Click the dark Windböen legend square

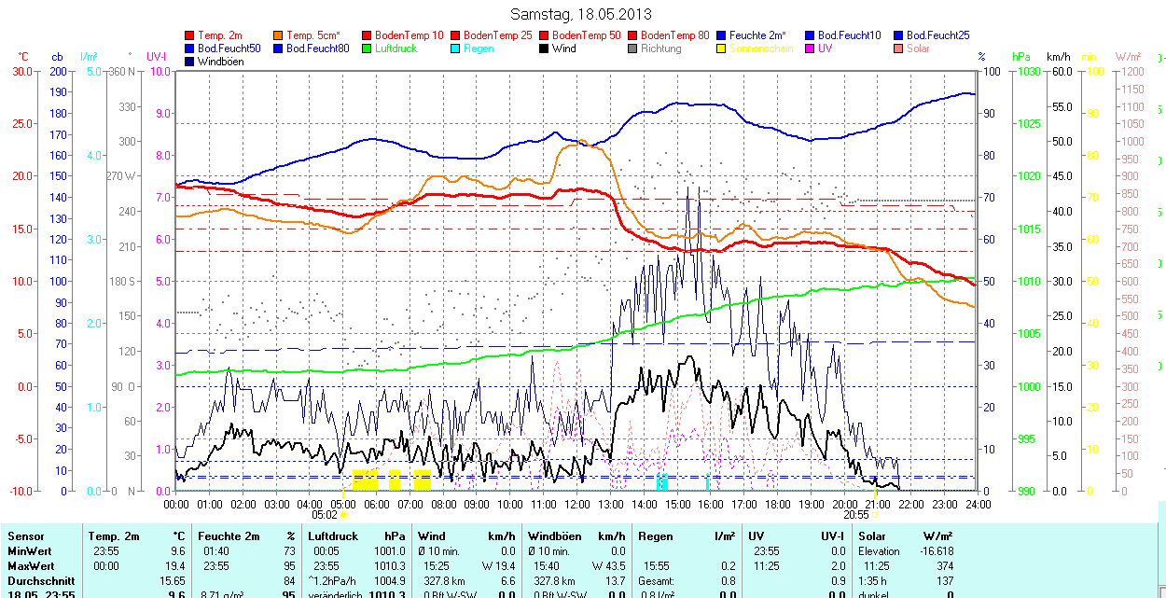tap(190, 62)
